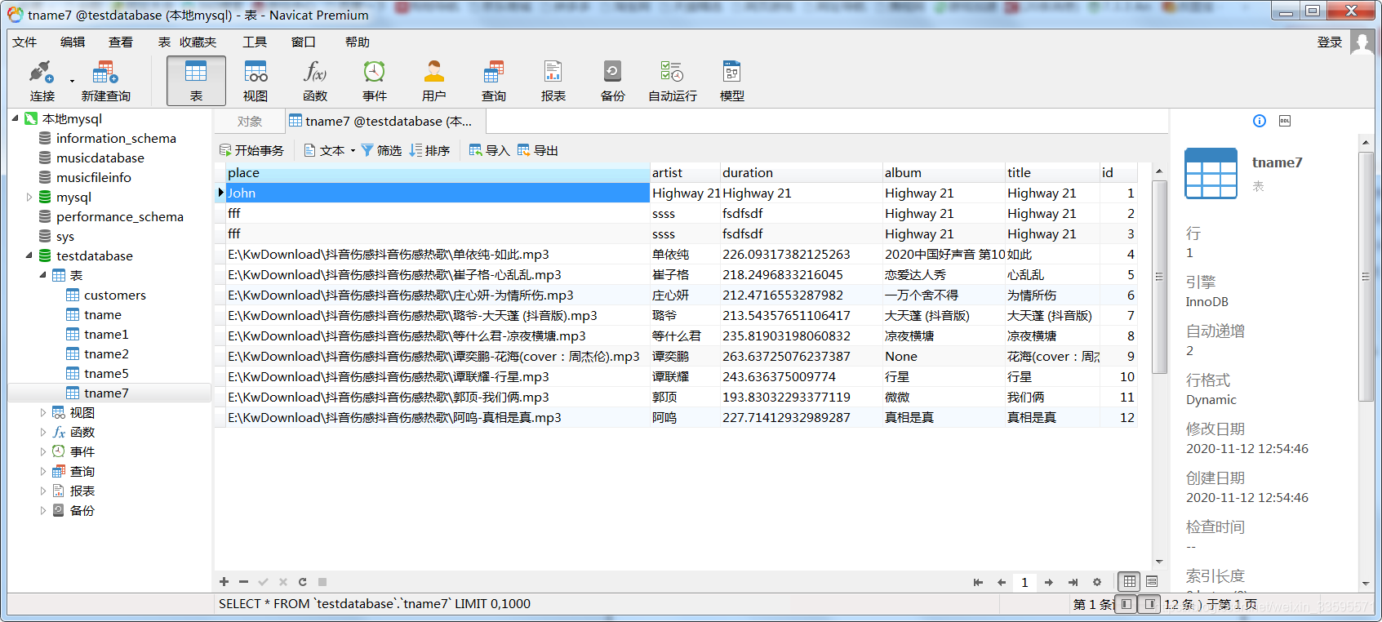The width and height of the screenshot is (1382, 622).
Task: Click the 筛选 (Filter) button
Action: tap(381, 150)
